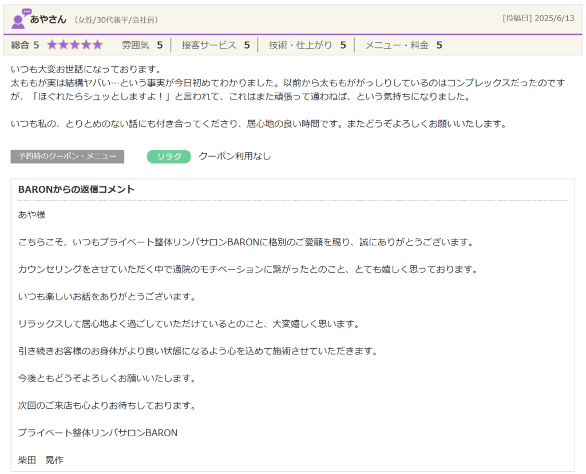
Task: Click the gray 予約時のクーポン・メニュー label
Action: (x=67, y=157)
